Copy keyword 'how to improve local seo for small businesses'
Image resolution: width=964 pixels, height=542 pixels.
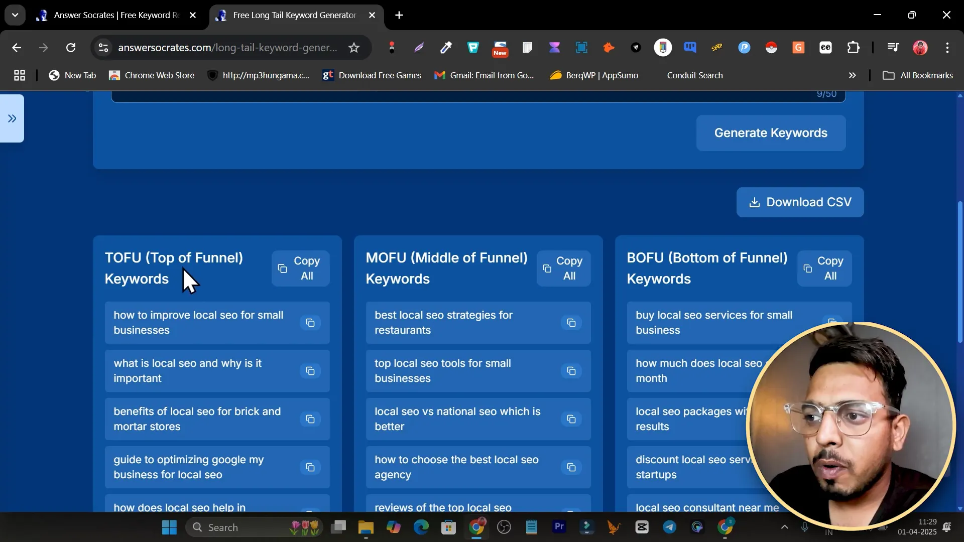click(x=310, y=323)
